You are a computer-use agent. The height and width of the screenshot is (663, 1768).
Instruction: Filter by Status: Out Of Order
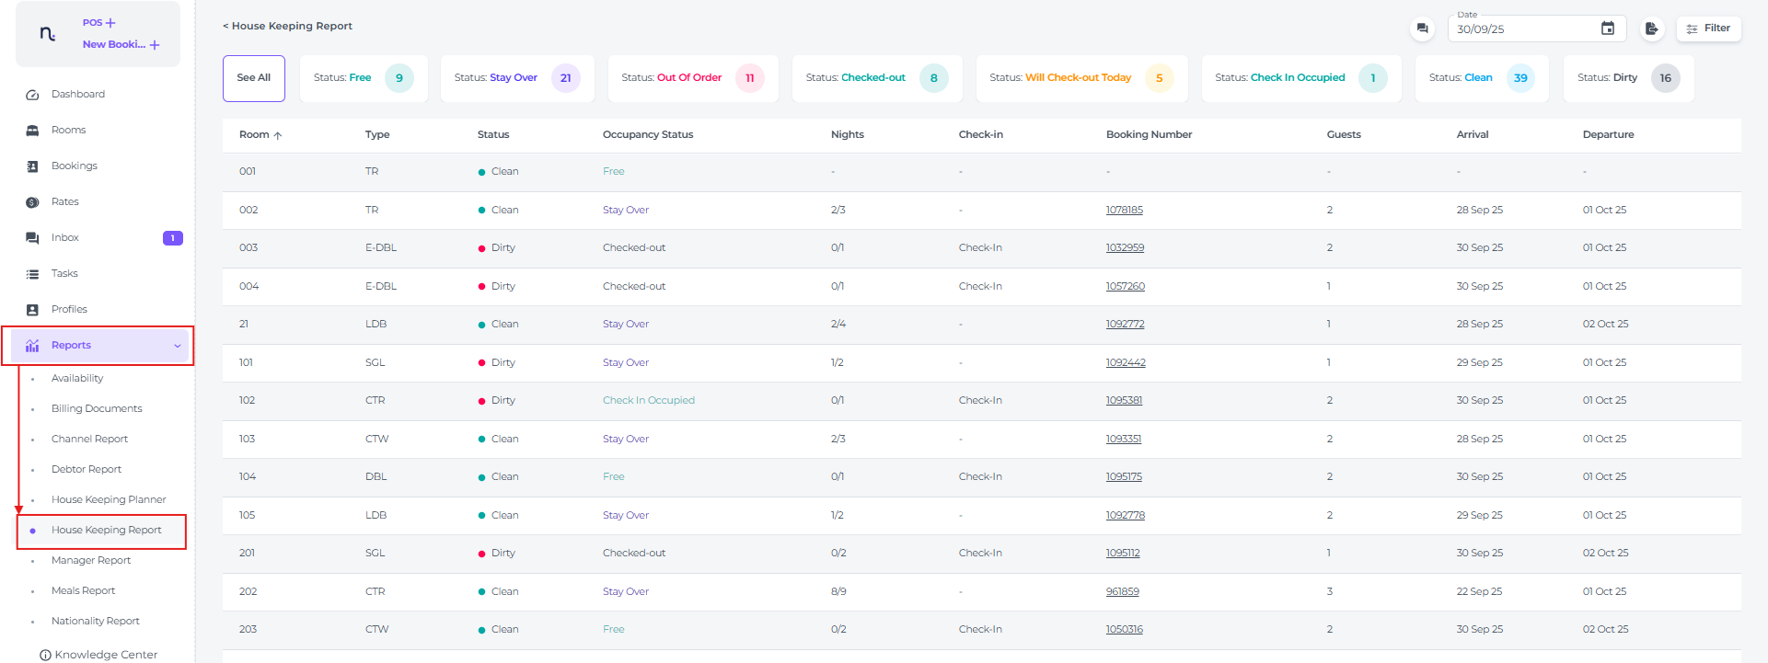tap(692, 78)
